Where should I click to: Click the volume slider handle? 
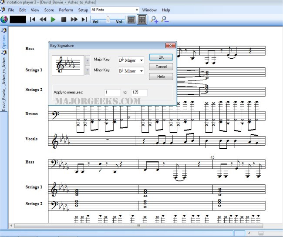pyautogui.click(x=108, y=19)
